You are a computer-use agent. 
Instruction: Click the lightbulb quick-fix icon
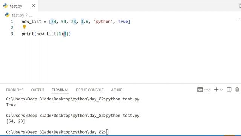tap(24, 27)
